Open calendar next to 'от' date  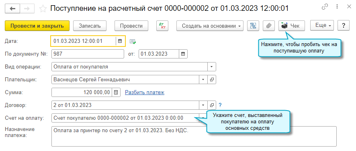click(x=183, y=54)
